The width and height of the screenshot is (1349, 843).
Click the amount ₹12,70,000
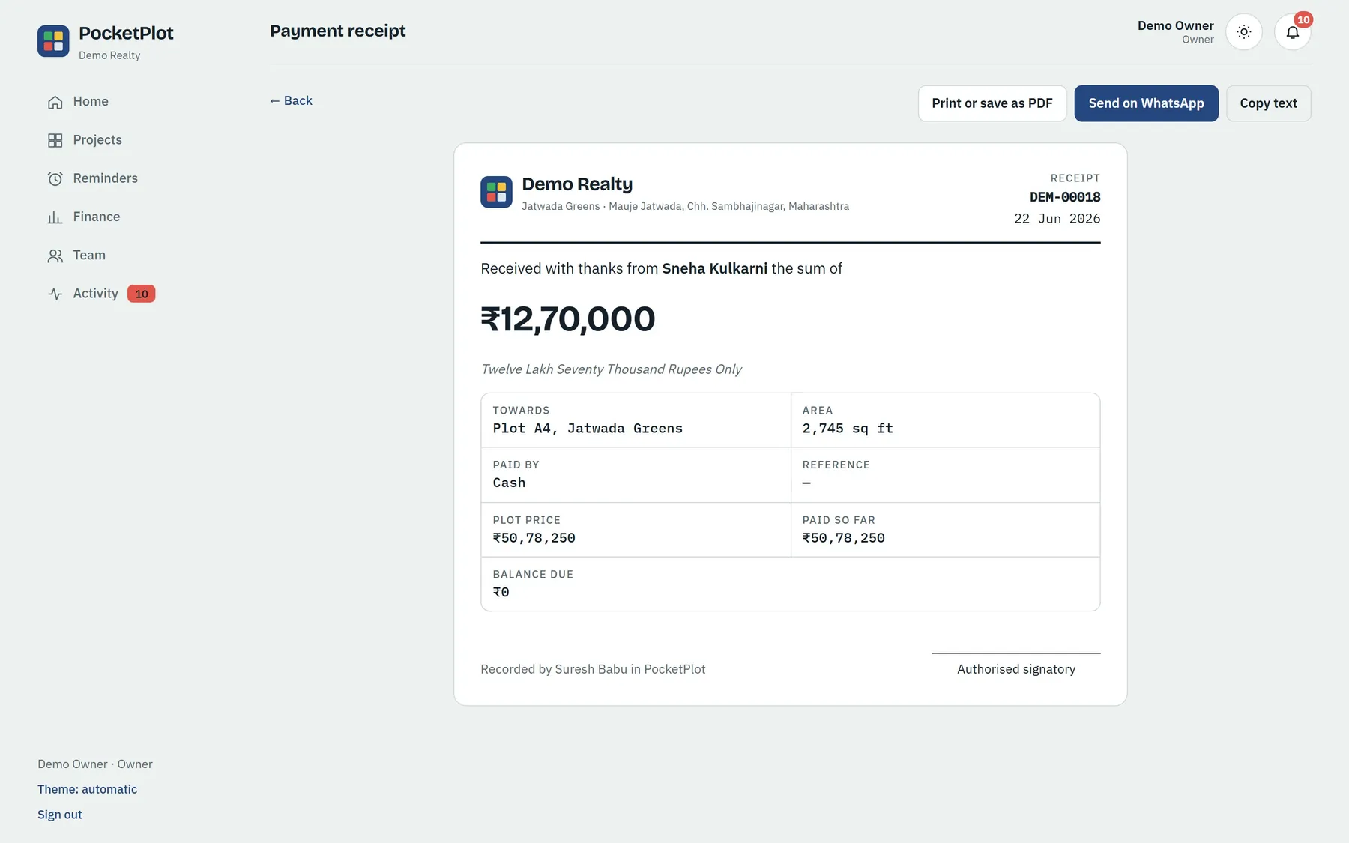coord(567,318)
